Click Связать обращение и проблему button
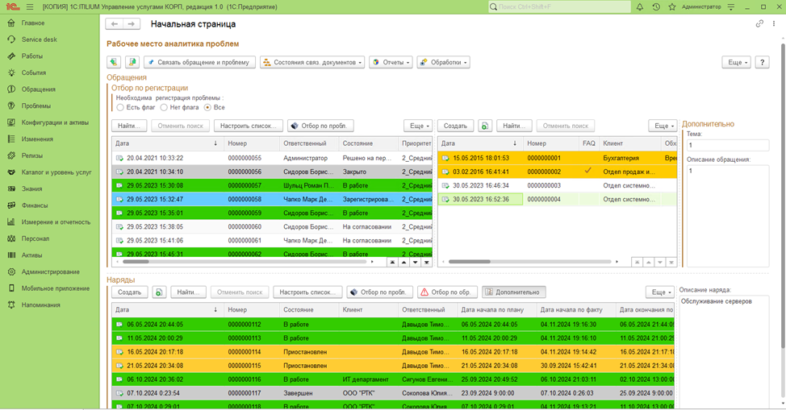Screen dimensions: 786x410 pos(199,62)
